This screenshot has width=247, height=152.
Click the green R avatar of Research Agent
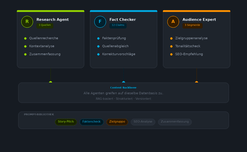coord(27,22)
